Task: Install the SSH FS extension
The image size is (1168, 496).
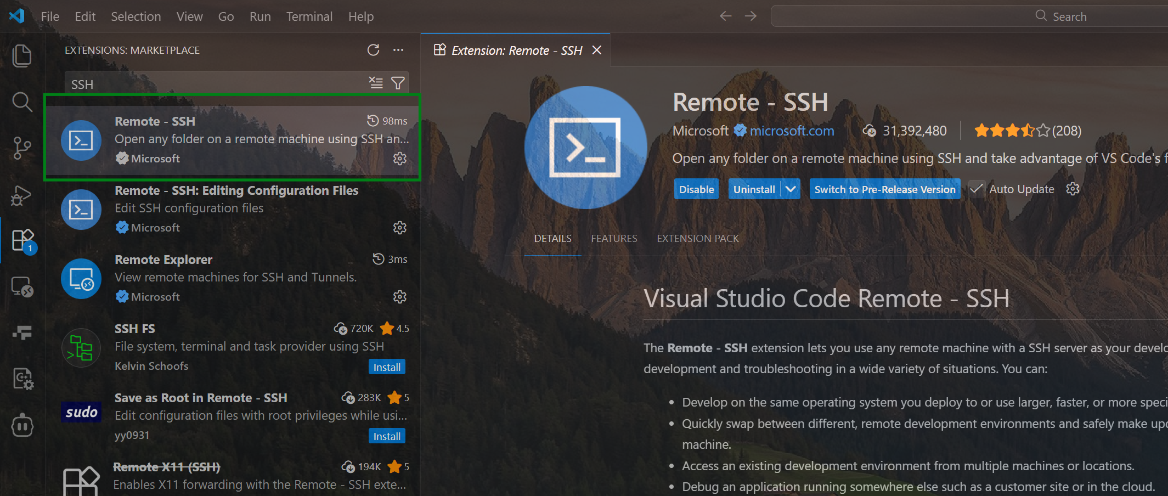Action: point(387,367)
